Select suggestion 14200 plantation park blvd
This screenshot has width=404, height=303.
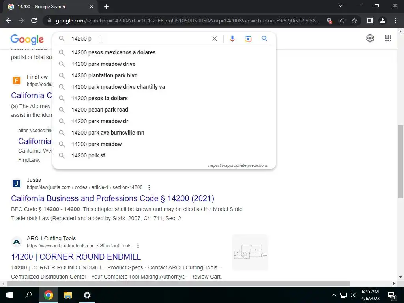coord(164,75)
